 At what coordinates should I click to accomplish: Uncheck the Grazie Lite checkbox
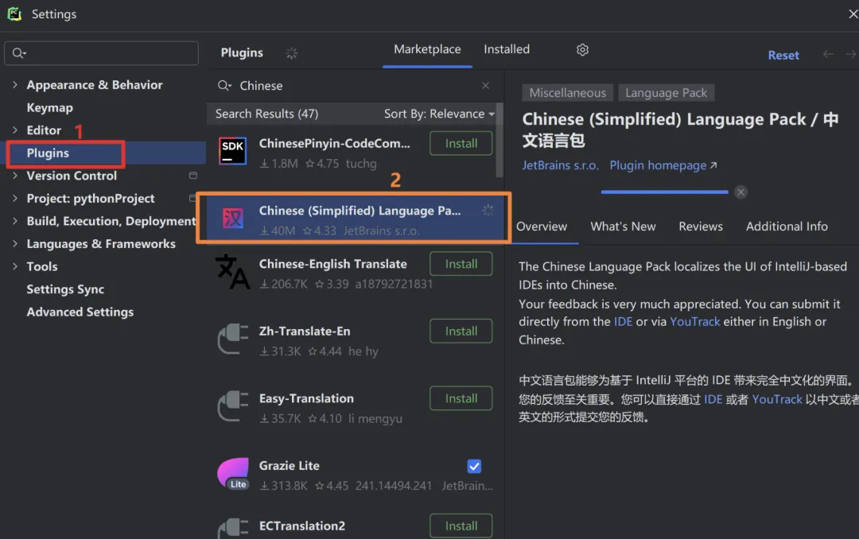point(474,466)
